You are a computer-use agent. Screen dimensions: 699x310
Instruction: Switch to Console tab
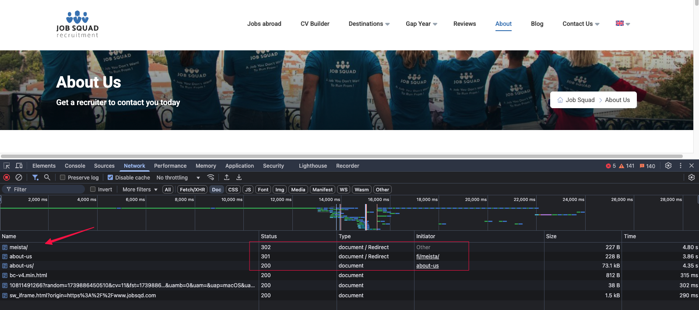(75, 166)
